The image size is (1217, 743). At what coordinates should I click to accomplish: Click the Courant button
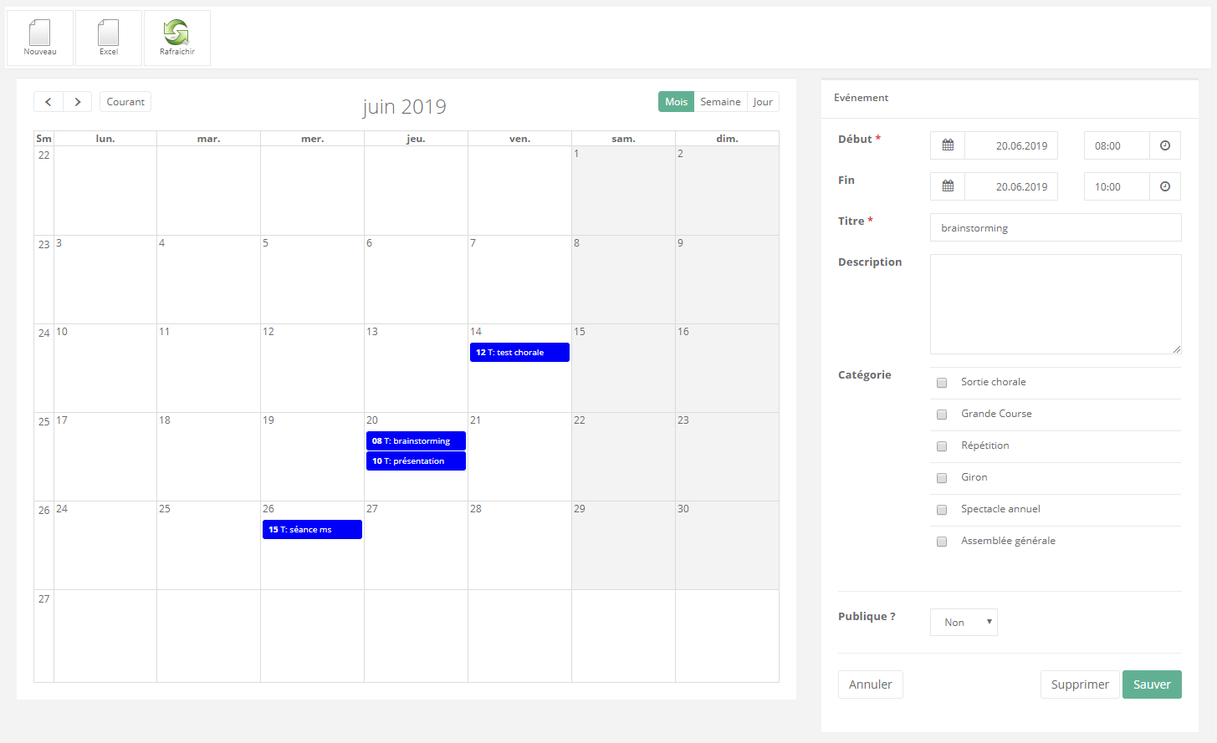[125, 102]
